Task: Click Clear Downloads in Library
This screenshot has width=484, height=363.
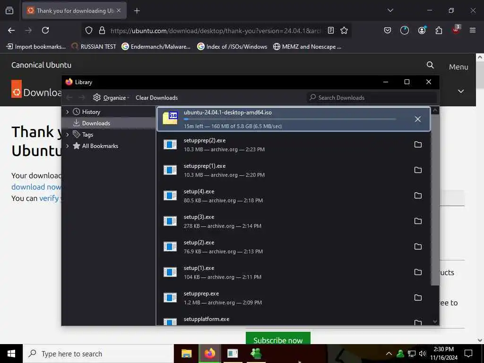Action: 157,97
